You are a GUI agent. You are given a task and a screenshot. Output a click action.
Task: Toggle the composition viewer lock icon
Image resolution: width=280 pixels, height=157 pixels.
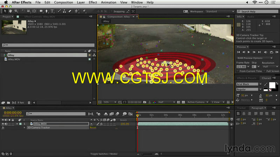(104, 17)
